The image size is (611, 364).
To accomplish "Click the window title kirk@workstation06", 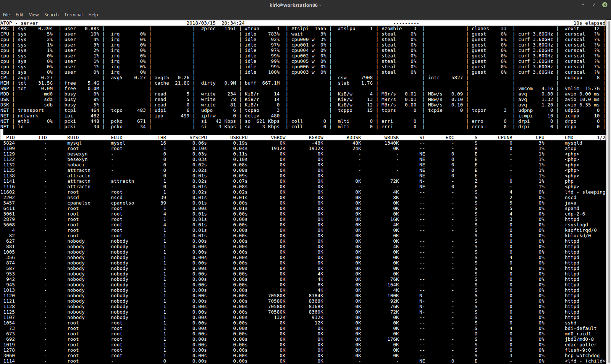I will (295, 5).
